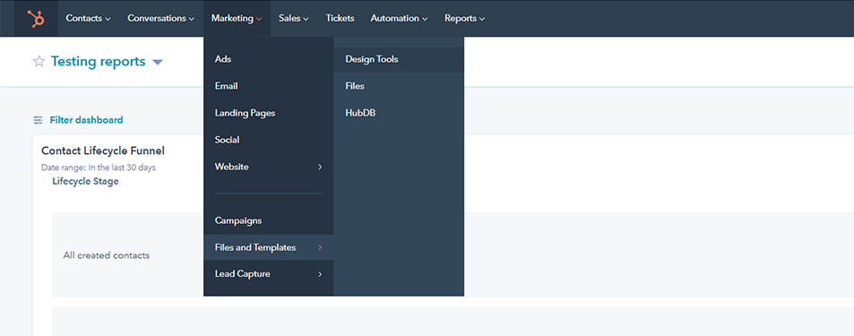This screenshot has height=336, width=854.
Task: Click Date range: In the last 30 days
Action: [x=99, y=168]
